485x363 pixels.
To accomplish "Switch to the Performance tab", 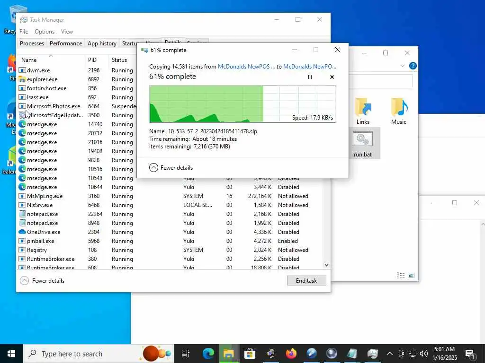I will tap(66, 43).
